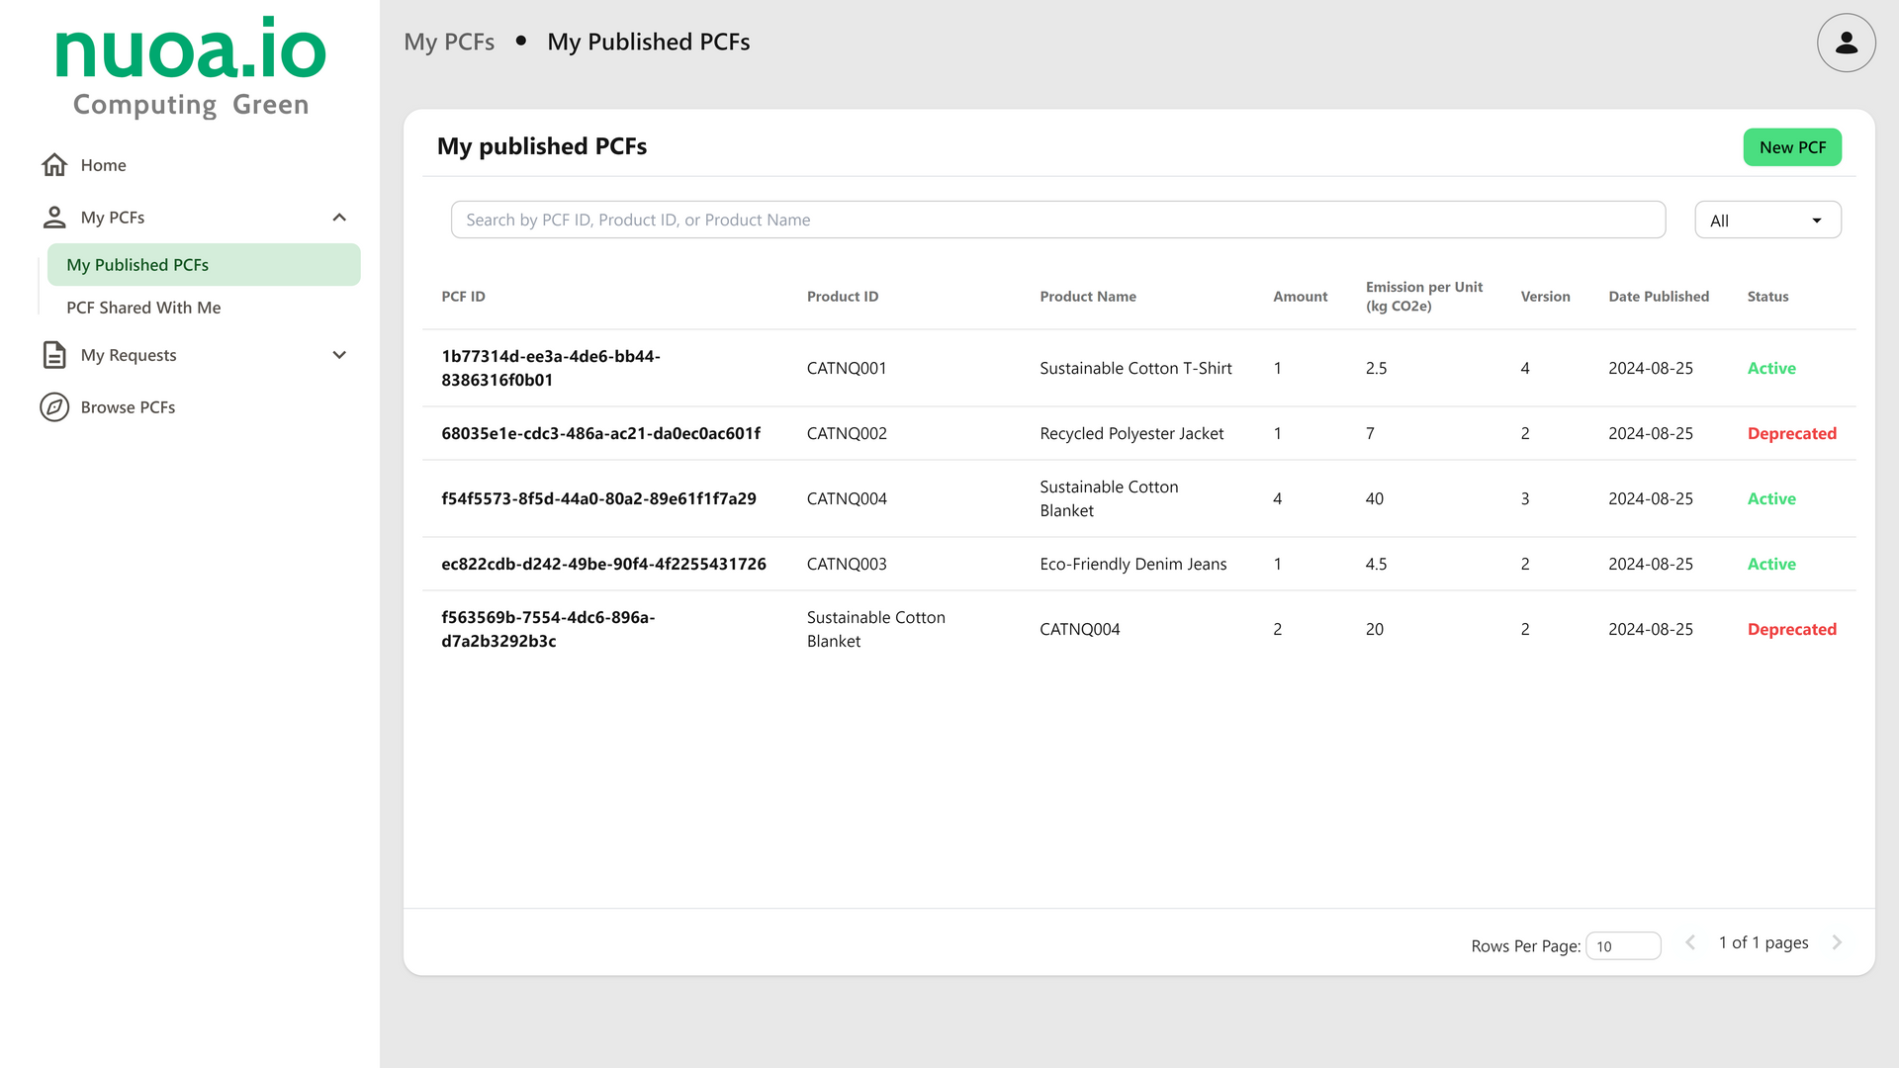Open PCF Shared With Me

[143, 308]
